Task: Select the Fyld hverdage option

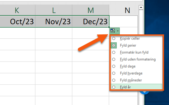Action: pyautogui.click(x=114, y=73)
